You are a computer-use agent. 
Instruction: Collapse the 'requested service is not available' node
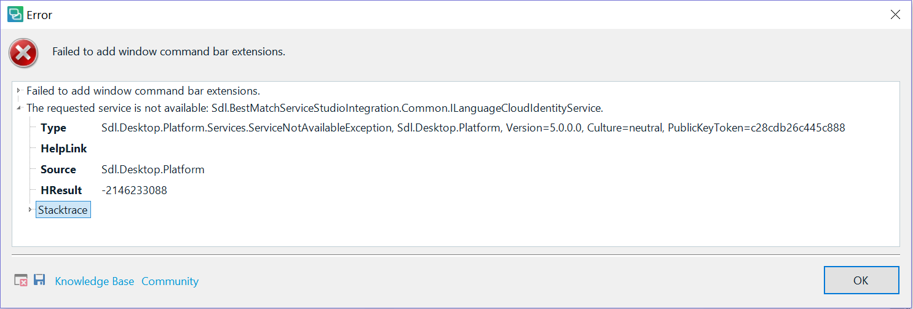point(19,108)
